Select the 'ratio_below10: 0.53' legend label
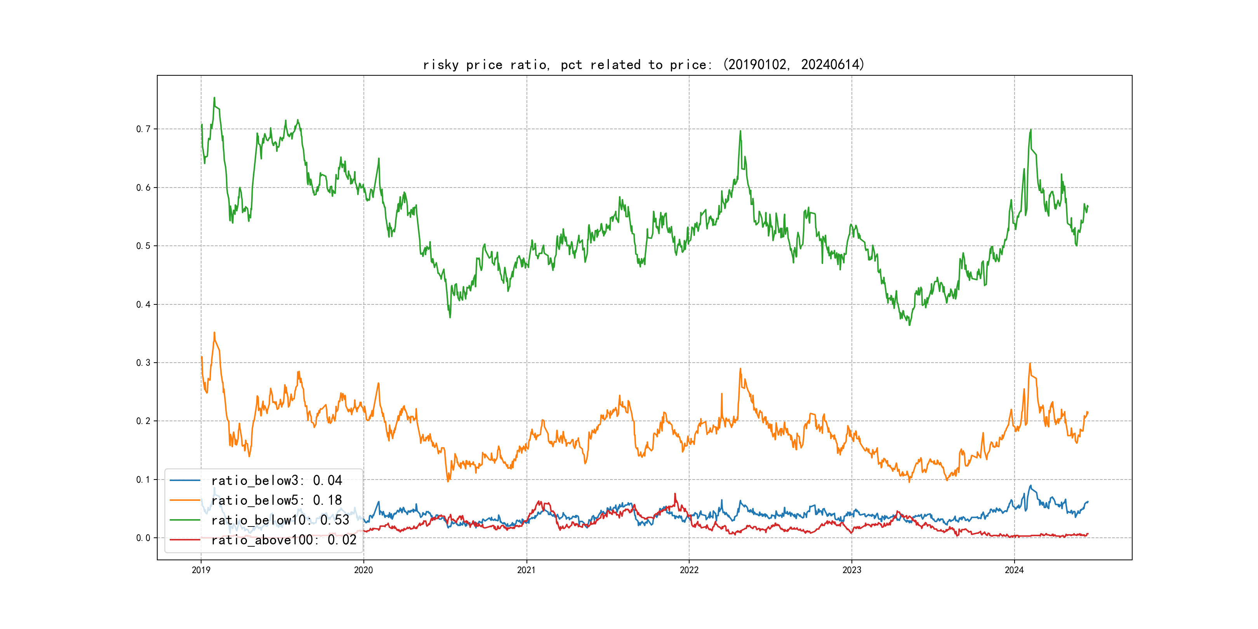The image size is (1258, 629). 280,520
